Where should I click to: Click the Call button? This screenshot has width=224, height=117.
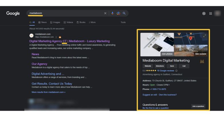click(184, 66)
